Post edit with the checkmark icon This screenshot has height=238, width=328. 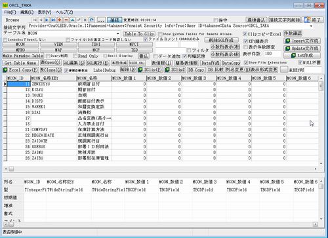(79, 20)
